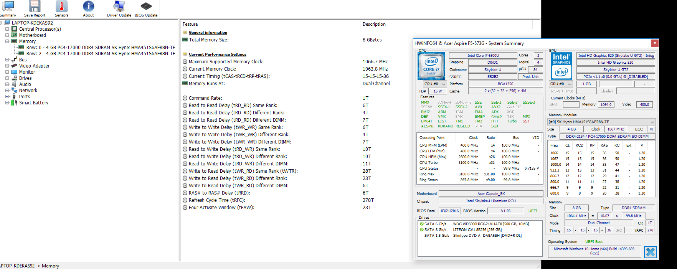Select Refresh Cycle Time (tRFC) row
The width and height of the screenshot is (677, 269).
pos(217,200)
